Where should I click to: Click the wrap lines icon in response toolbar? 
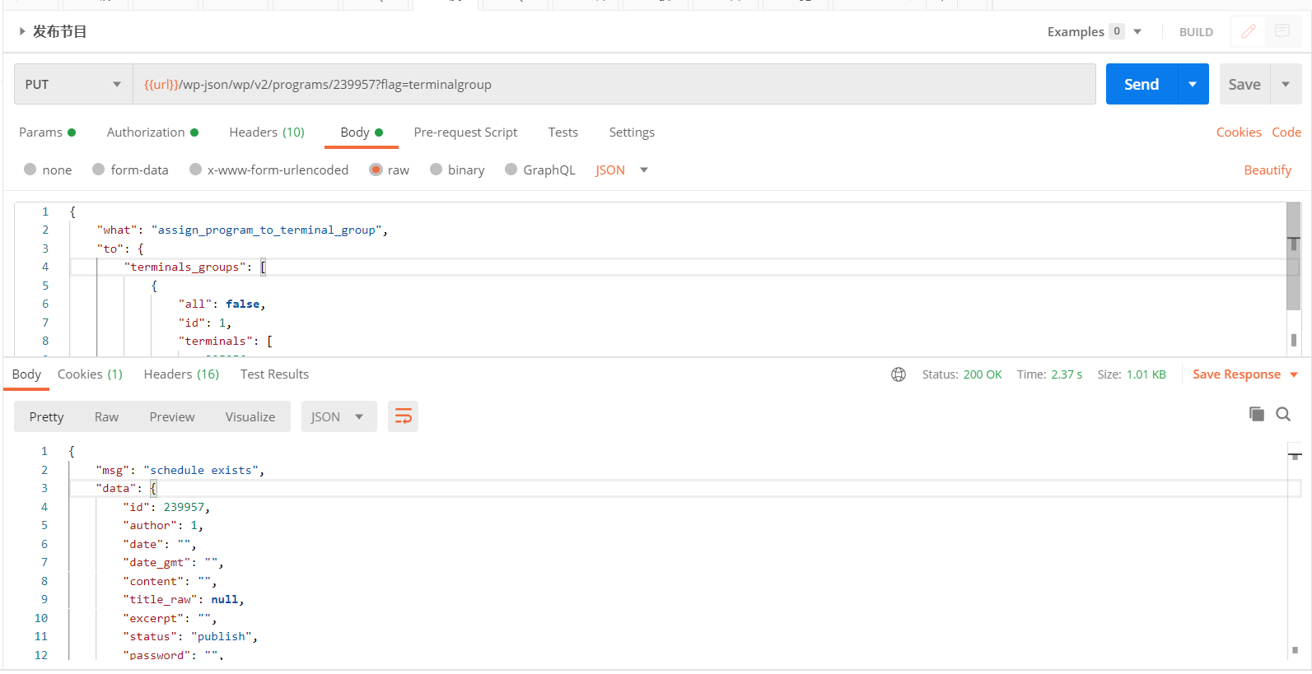pos(403,416)
